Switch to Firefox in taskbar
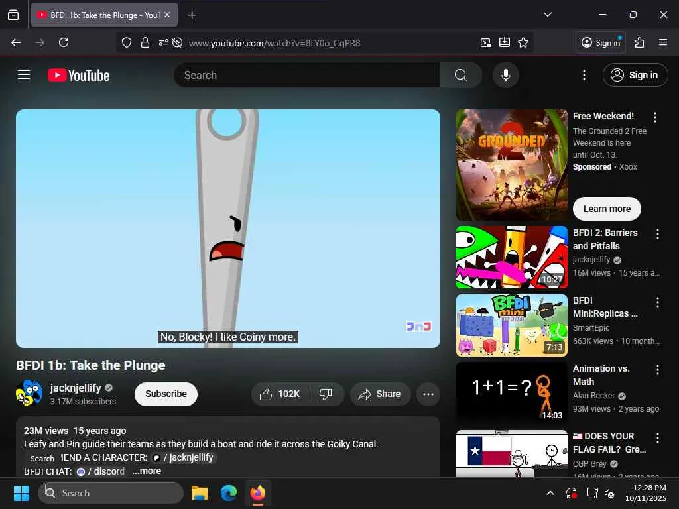The image size is (679, 509). click(x=258, y=493)
